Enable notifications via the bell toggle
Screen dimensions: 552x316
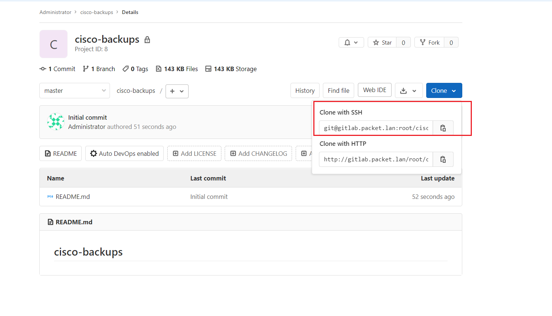pyautogui.click(x=351, y=42)
